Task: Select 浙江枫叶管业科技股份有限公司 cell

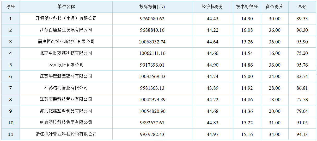Action: pyautogui.click(x=66, y=134)
